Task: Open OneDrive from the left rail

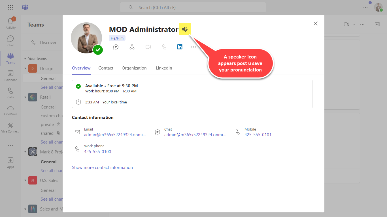Action: [10, 110]
